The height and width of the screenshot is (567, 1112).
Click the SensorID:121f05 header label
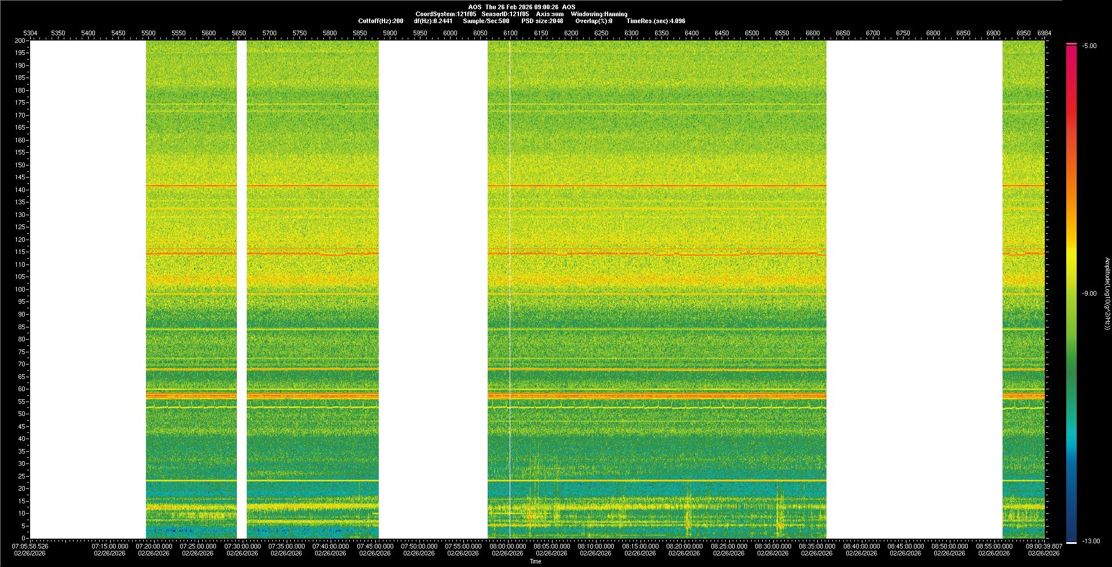[x=505, y=14]
